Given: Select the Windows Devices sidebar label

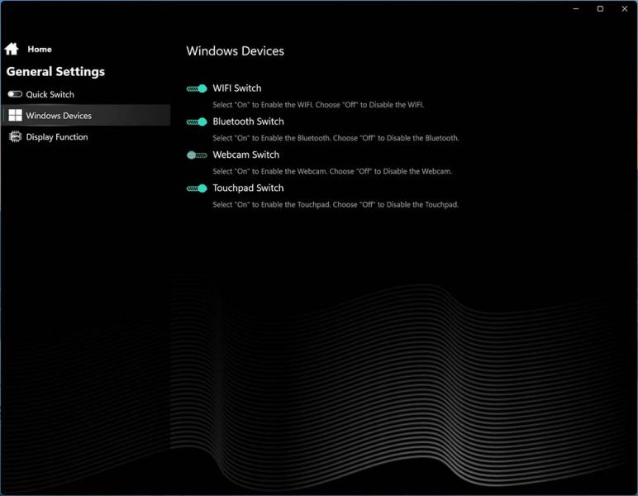Looking at the screenshot, I should point(59,116).
